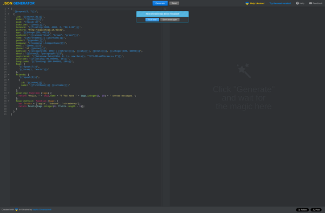Click the 'longitude' floating line

pyautogui.click(x=45, y=62)
